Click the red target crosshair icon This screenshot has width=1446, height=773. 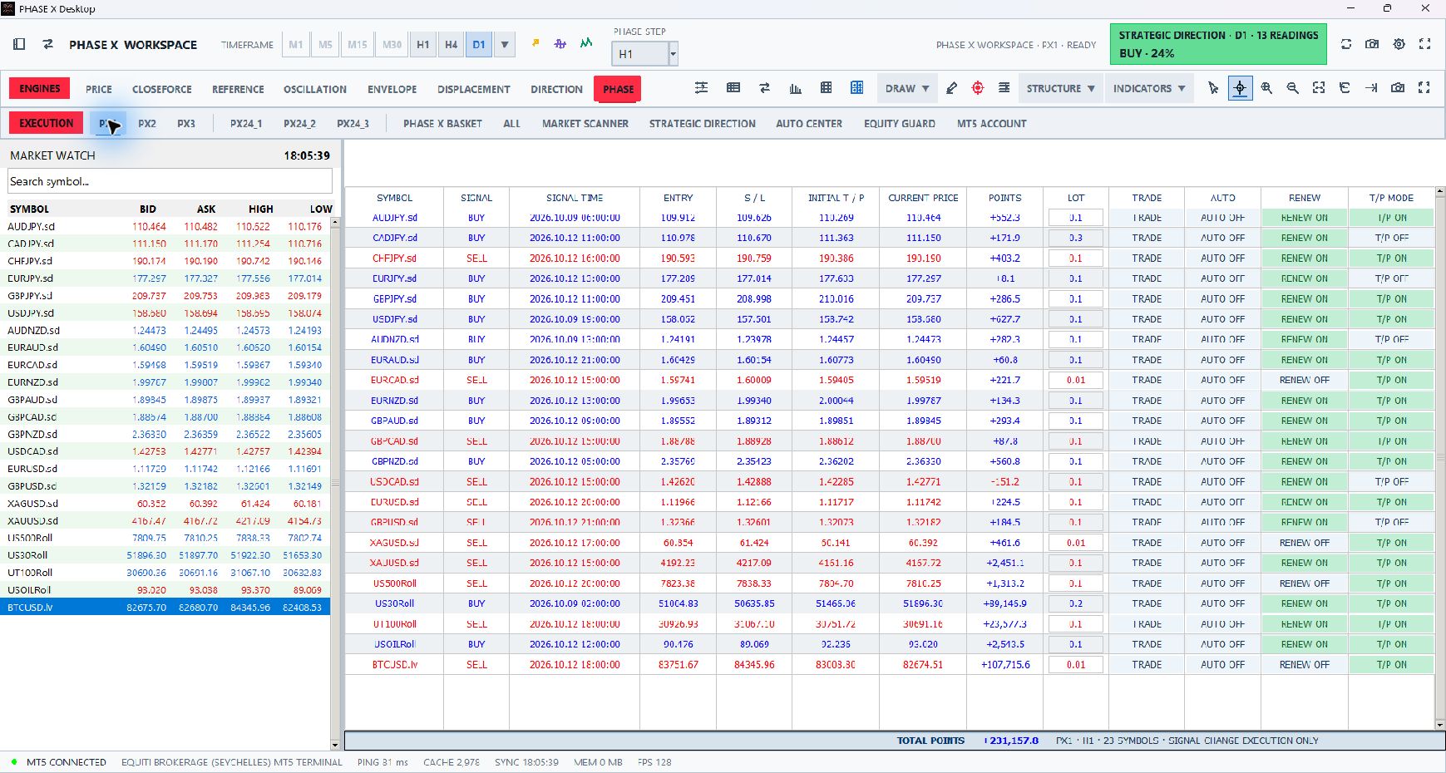click(978, 88)
